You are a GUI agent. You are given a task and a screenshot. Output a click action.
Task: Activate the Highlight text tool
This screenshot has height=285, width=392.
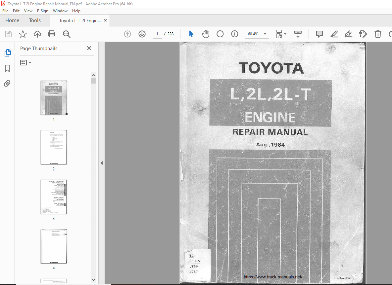(x=334, y=34)
